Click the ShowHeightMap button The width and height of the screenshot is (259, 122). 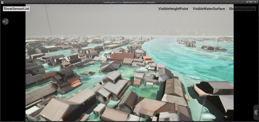(x=242, y=9)
